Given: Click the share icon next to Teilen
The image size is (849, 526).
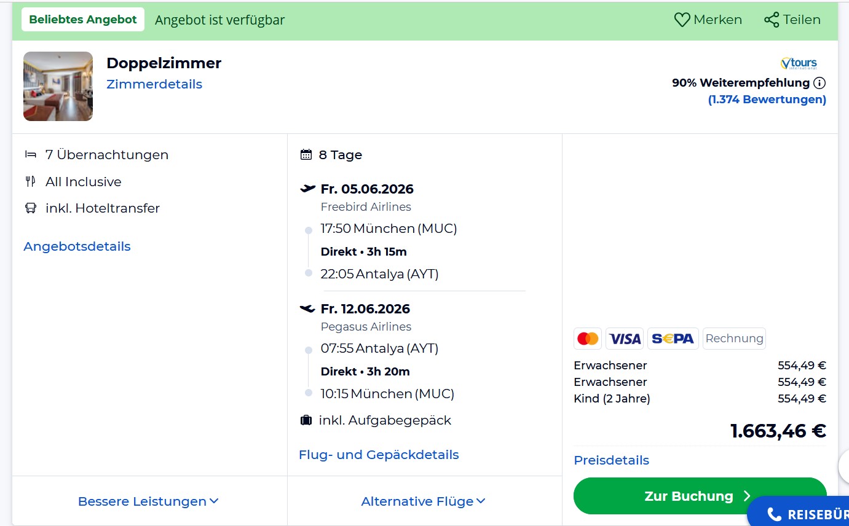Looking at the screenshot, I should (x=772, y=20).
